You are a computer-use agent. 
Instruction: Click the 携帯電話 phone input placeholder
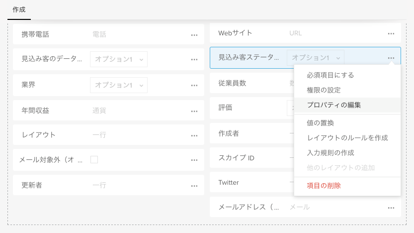(99, 35)
